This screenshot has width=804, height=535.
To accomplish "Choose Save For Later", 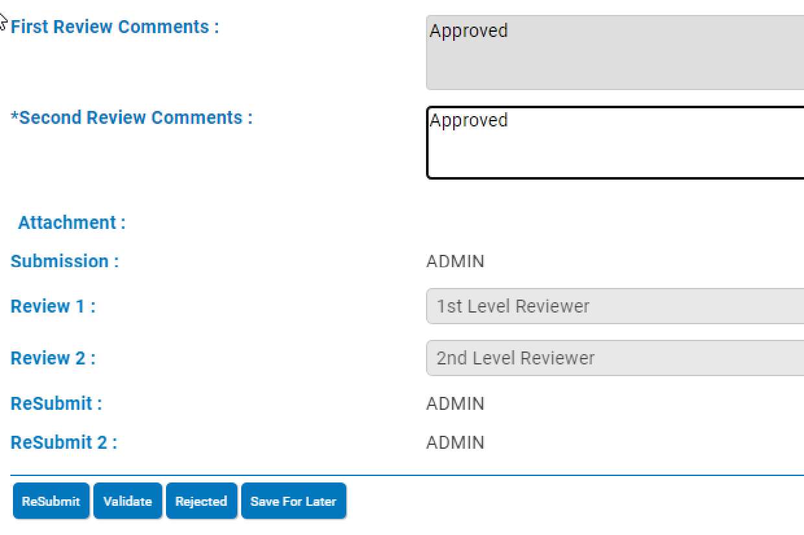I will 293,501.
